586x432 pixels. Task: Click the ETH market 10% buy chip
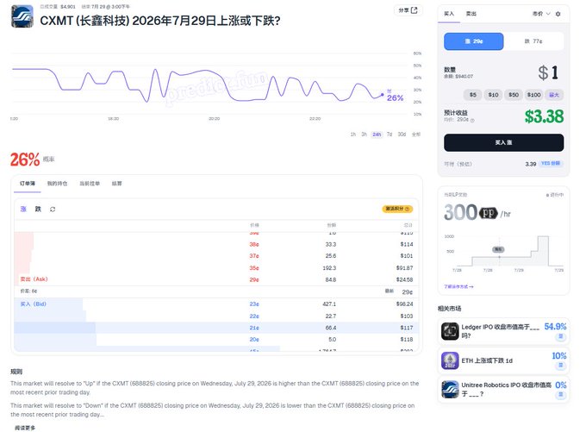click(x=561, y=366)
